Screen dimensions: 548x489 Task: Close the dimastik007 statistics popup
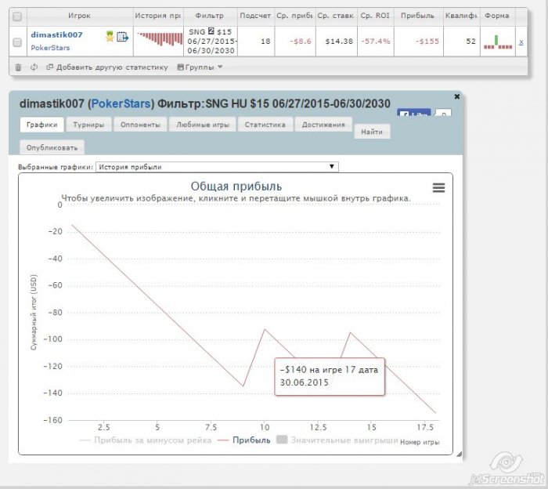tap(457, 96)
